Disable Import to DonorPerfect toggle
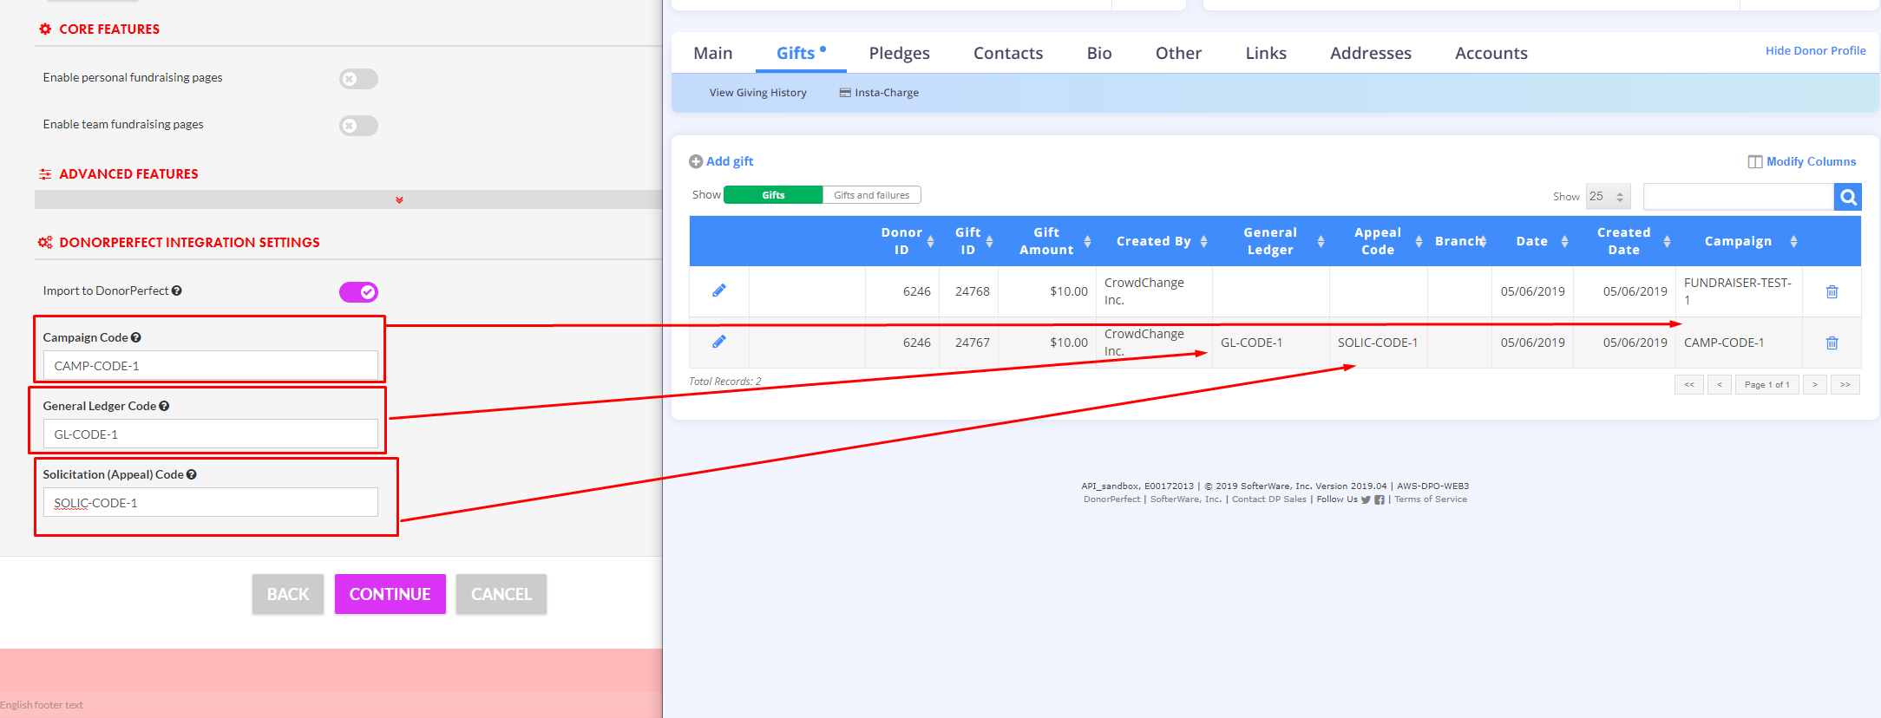The height and width of the screenshot is (718, 1881). [x=358, y=292]
